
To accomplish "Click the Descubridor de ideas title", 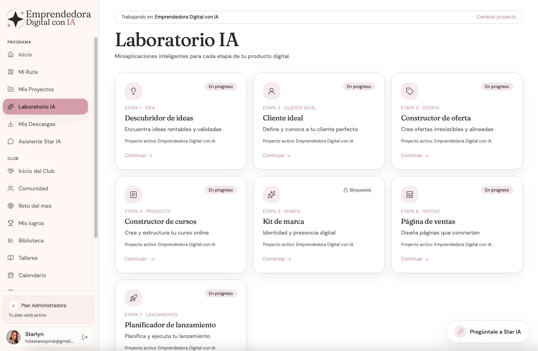I will (x=159, y=118).
